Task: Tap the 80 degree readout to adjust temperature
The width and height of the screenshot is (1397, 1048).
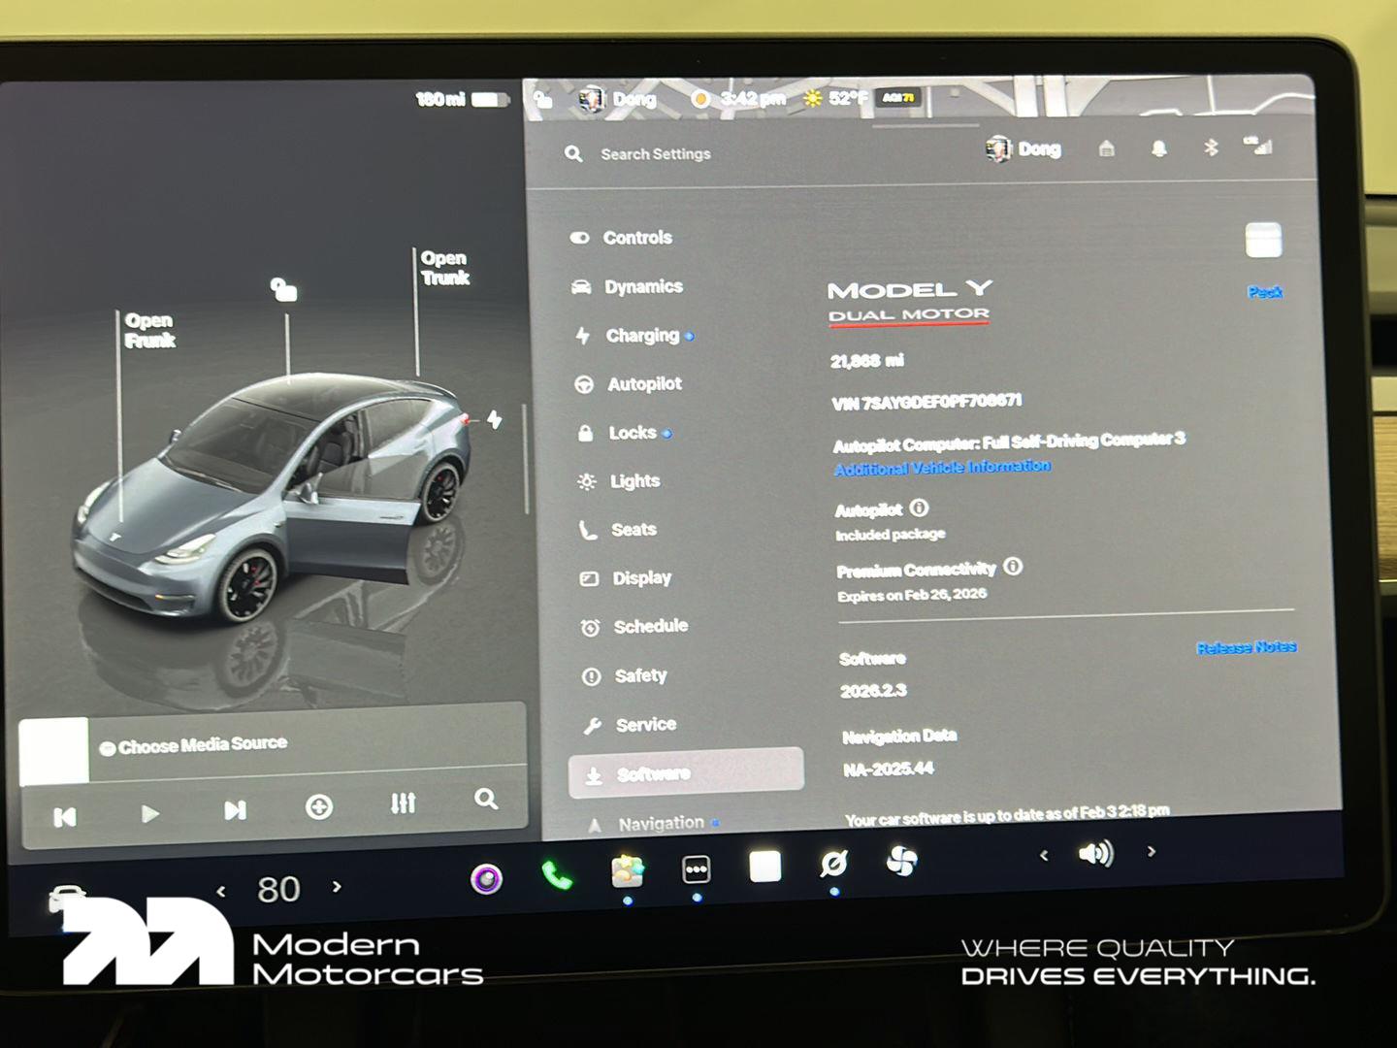Action: pos(278,888)
